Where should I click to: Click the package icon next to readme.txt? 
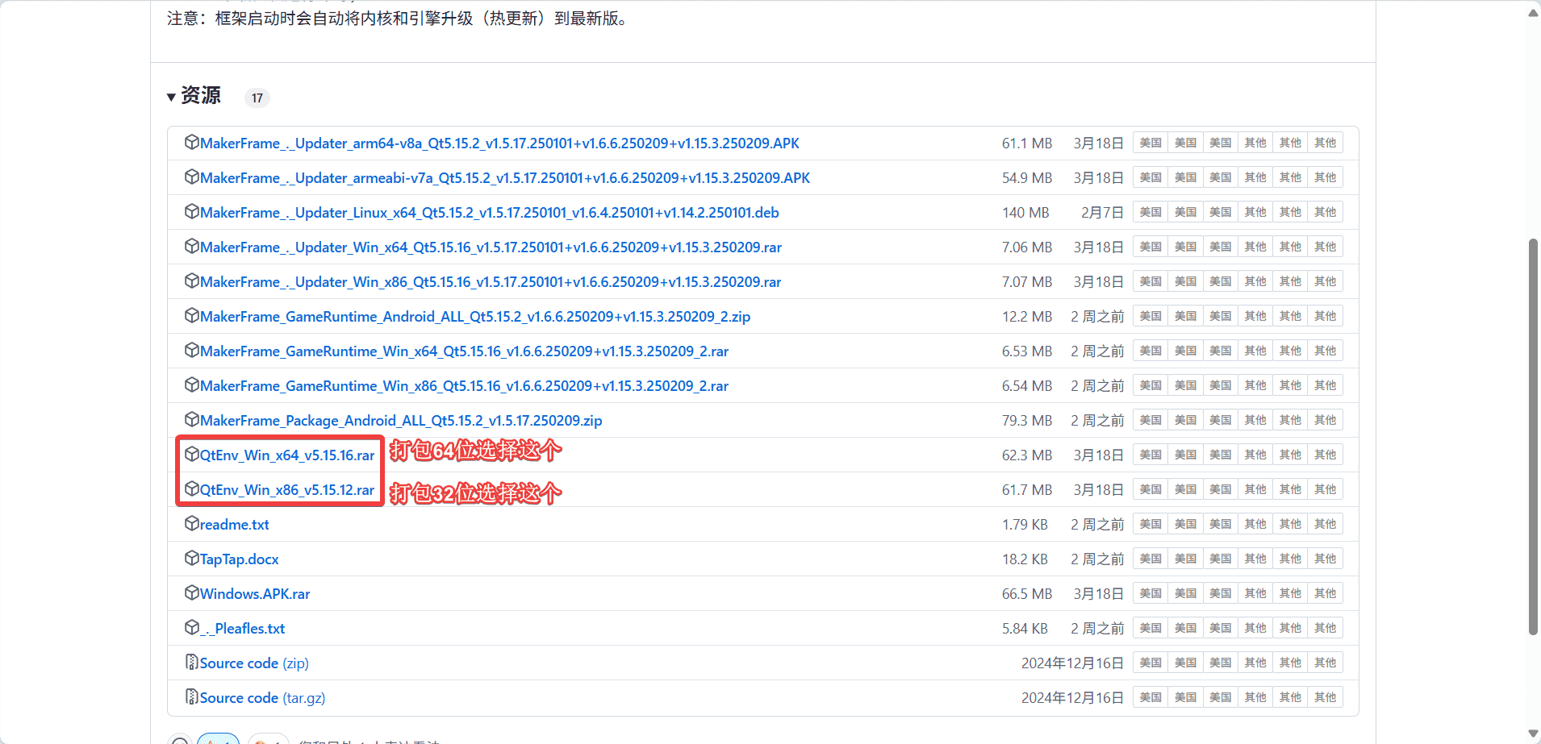[x=190, y=523]
